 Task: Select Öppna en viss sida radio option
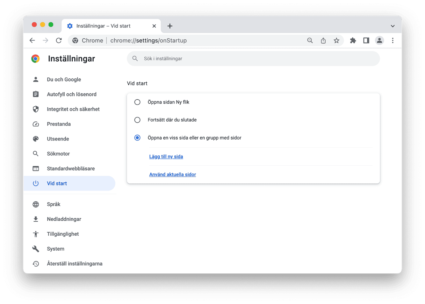[x=137, y=138]
